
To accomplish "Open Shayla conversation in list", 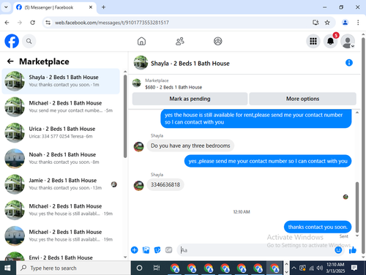I will point(61,81).
